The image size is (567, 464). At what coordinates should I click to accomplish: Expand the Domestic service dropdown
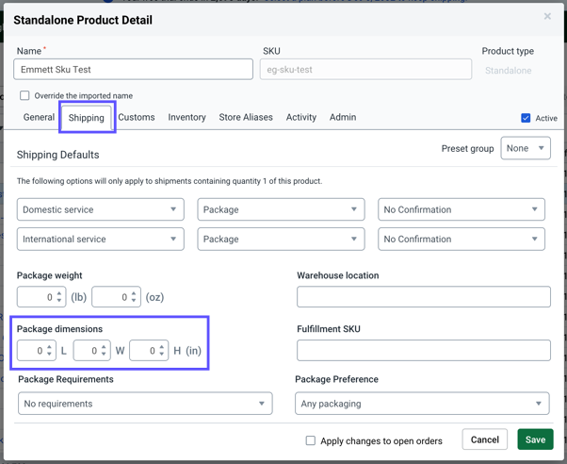coord(101,209)
